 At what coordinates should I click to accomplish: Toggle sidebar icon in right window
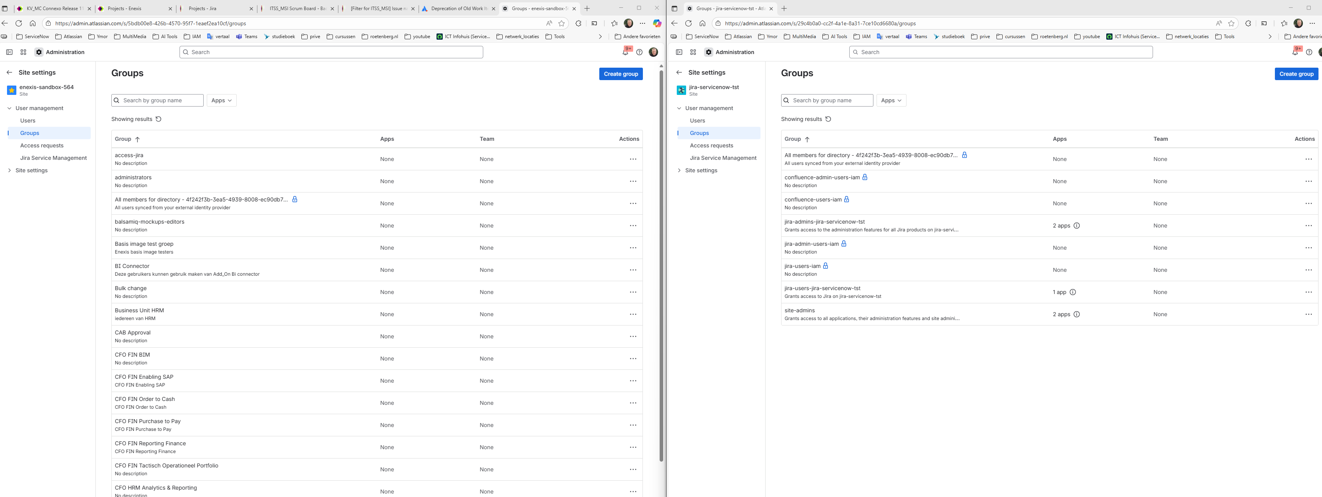pos(679,52)
